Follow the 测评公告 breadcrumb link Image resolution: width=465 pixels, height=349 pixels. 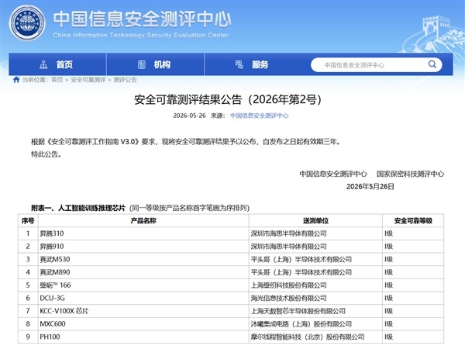125,80
